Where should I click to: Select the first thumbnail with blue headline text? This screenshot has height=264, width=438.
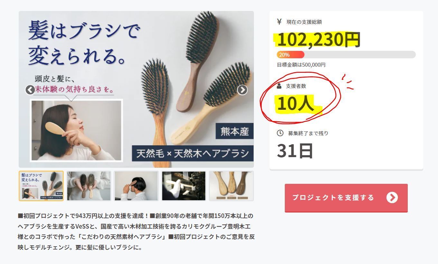(41, 186)
